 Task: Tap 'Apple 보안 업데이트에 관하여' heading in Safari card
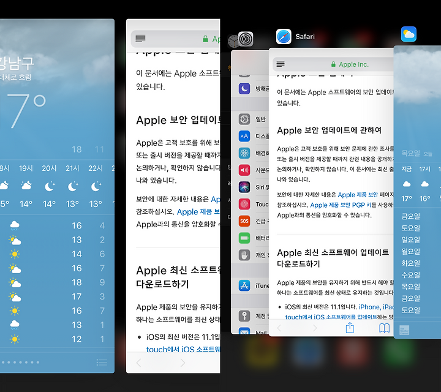(x=329, y=130)
